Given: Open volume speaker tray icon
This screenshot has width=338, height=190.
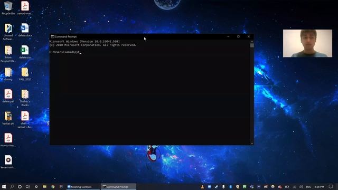Looking at the screenshot, I should coord(301,187).
